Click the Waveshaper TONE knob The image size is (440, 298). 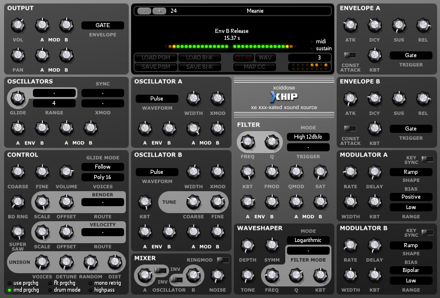click(248, 275)
